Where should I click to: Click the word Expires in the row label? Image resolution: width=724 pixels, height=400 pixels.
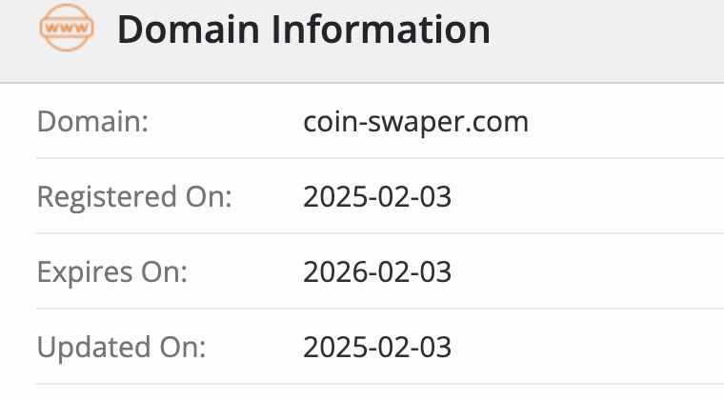[85, 271]
